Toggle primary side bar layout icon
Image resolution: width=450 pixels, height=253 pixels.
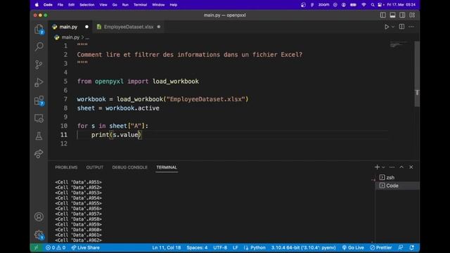382,15
